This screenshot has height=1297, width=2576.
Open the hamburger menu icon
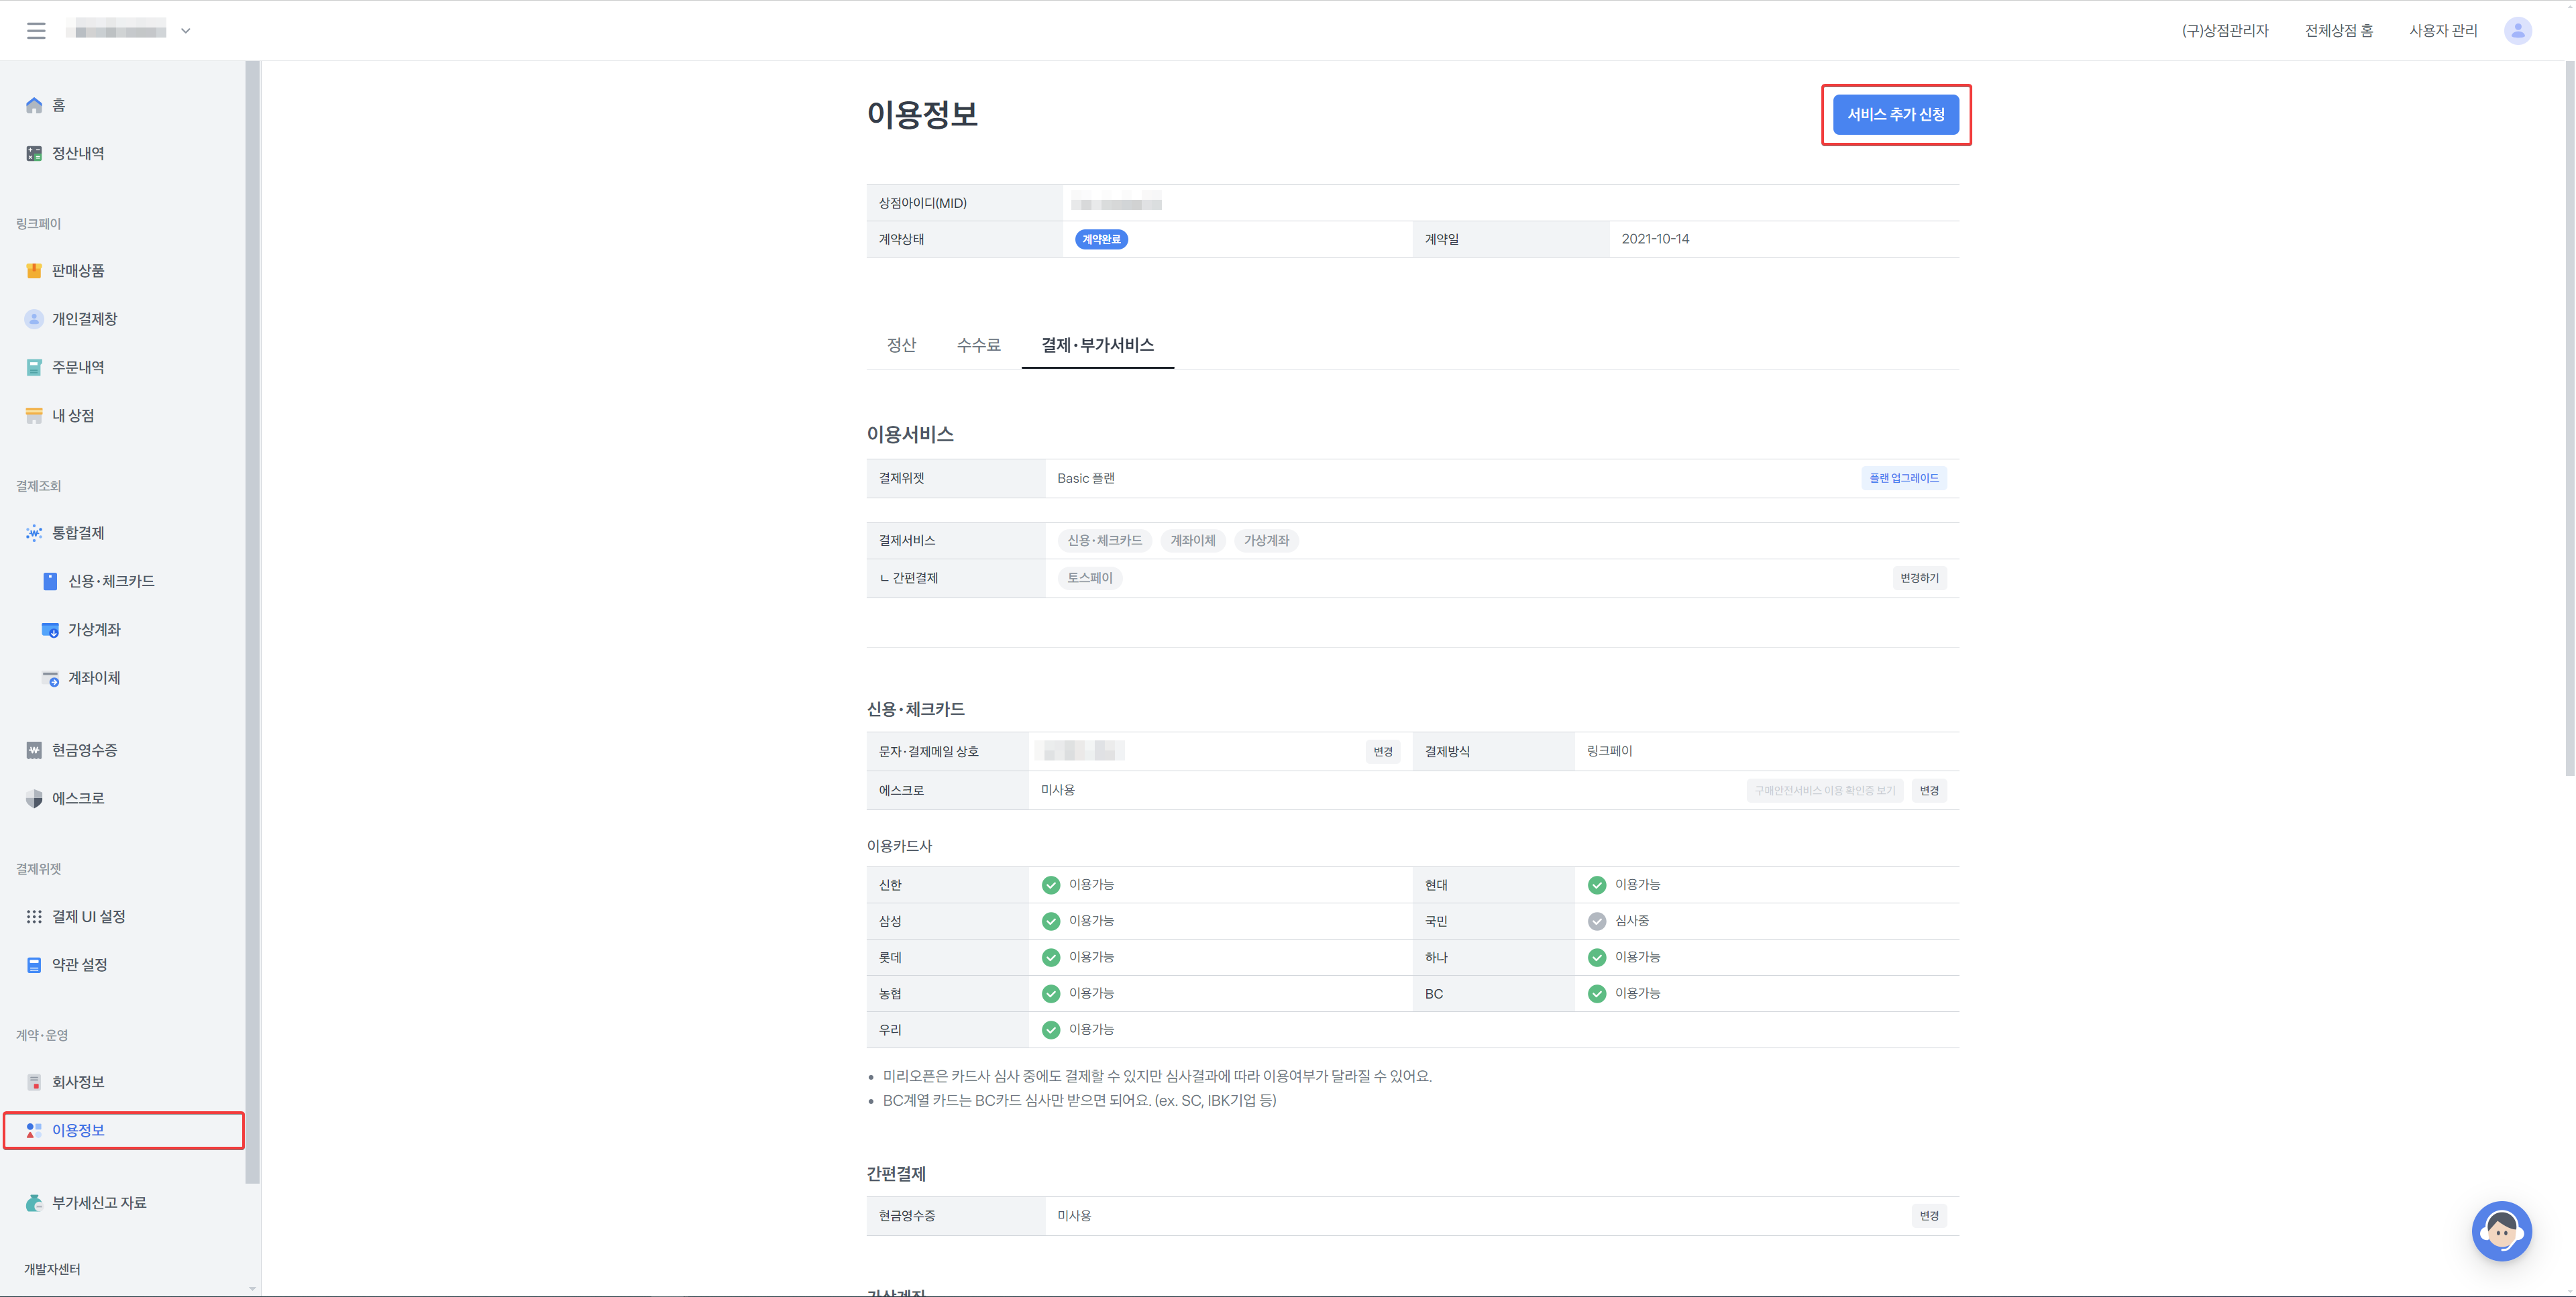point(36,31)
